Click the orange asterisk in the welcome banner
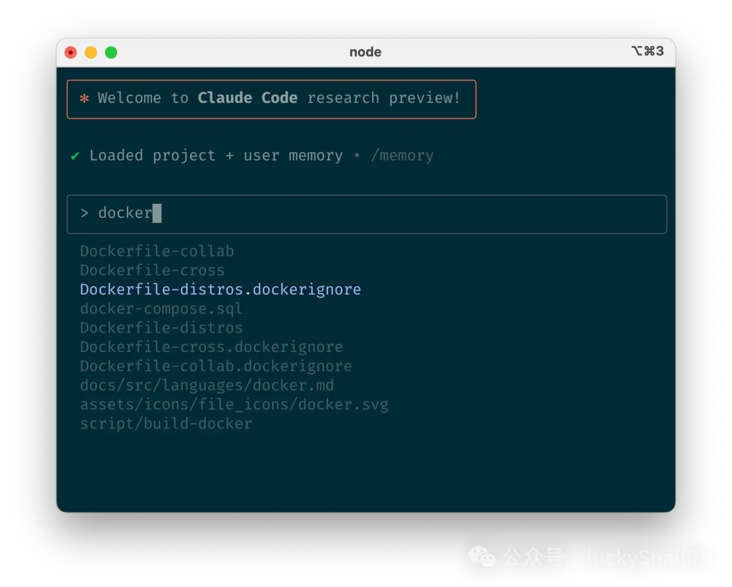732x587 pixels. [85, 99]
